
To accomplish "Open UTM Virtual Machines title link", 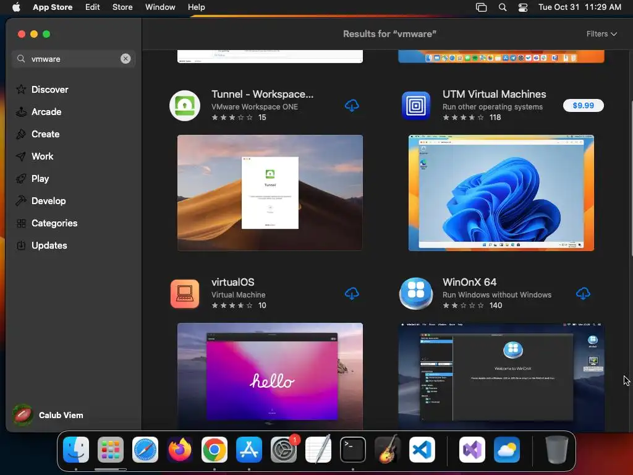I will tap(494, 94).
